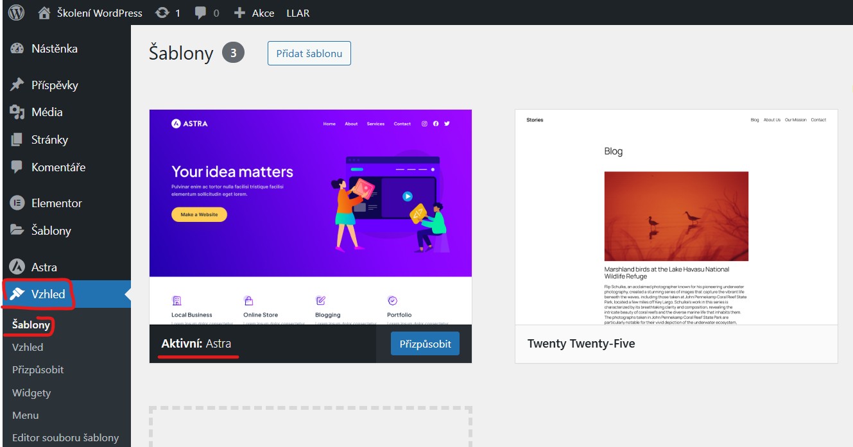The image size is (853, 447).
Task: Click the plus Akce icon
Action: pos(239,13)
